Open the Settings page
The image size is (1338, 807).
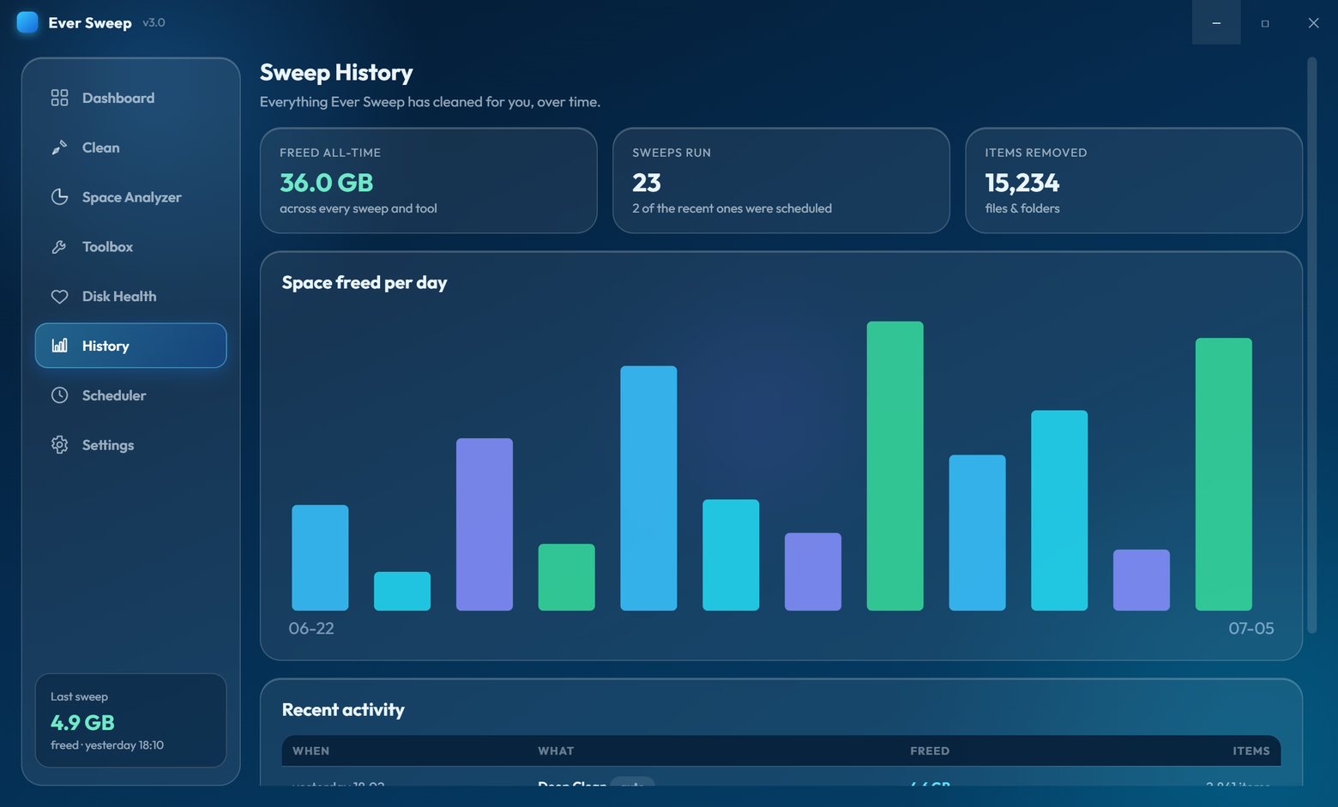pos(130,445)
